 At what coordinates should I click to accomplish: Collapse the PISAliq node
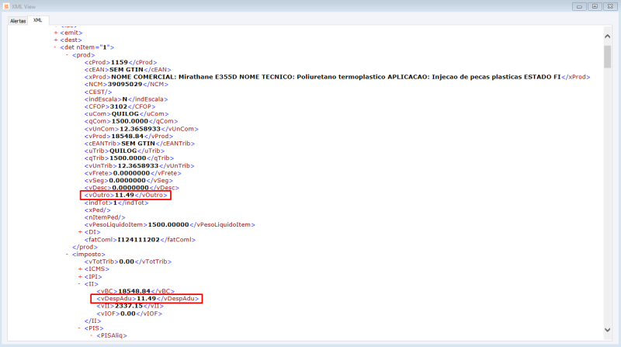point(92,335)
